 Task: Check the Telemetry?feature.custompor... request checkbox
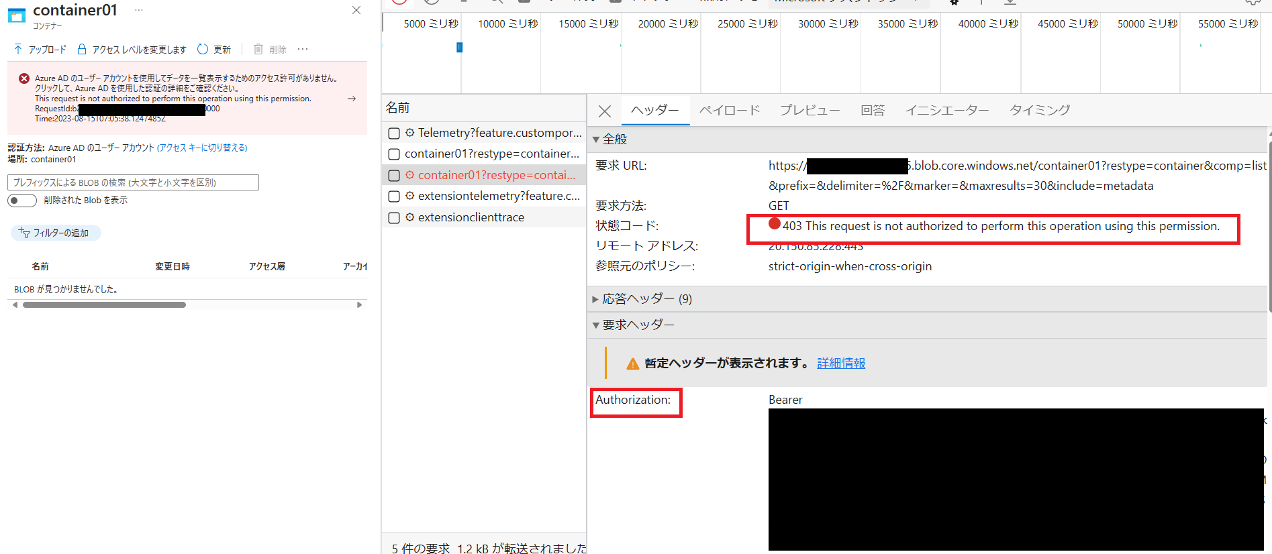coord(394,133)
